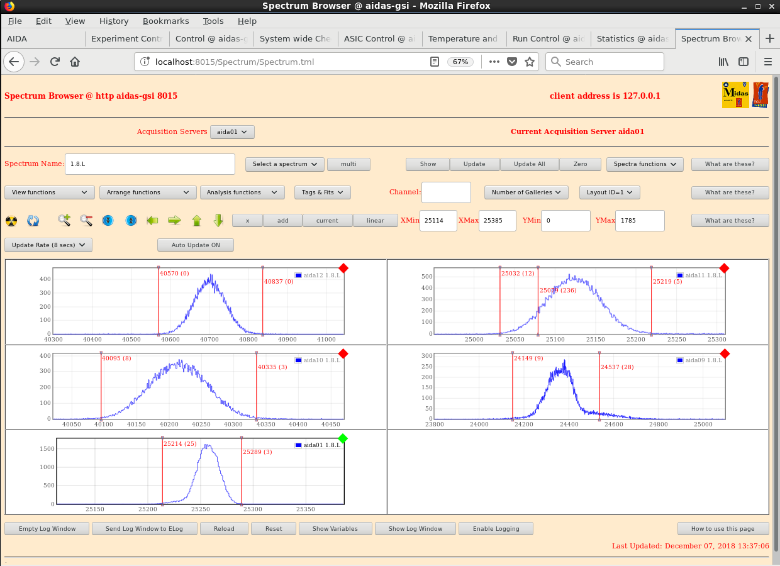The width and height of the screenshot is (780, 566).
Task: Click the Show Log Window button
Action: click(415, 529)
